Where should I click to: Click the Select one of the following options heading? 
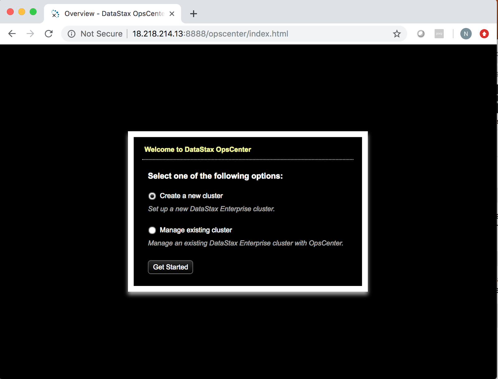215,176
